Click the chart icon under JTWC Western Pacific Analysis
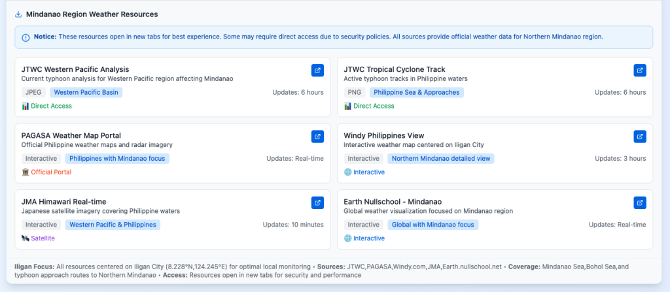Viewport: 670px width, 292px height. click(x=26, y=106)
